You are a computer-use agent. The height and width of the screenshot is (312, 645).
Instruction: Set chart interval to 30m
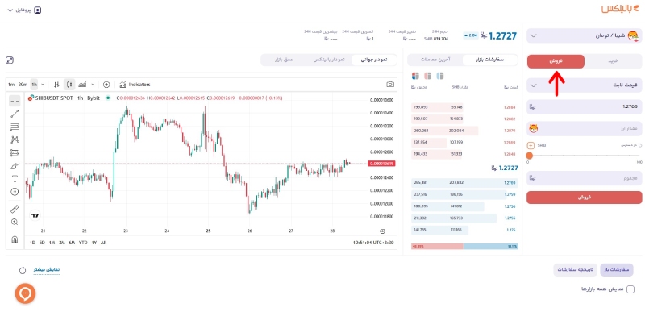23,85
